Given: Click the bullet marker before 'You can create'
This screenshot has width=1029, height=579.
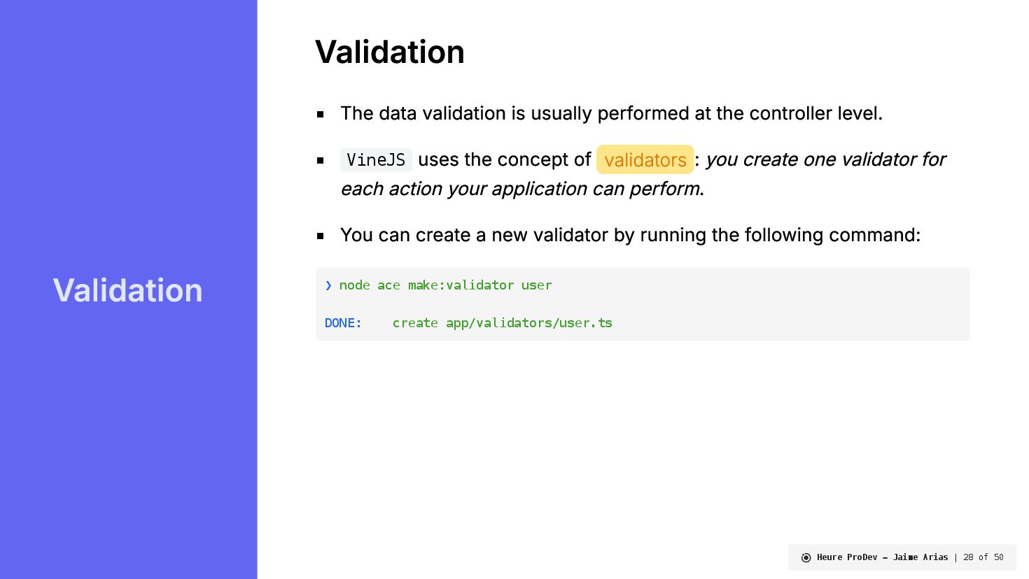Looking at the screenshot, I should click(321, 236).
